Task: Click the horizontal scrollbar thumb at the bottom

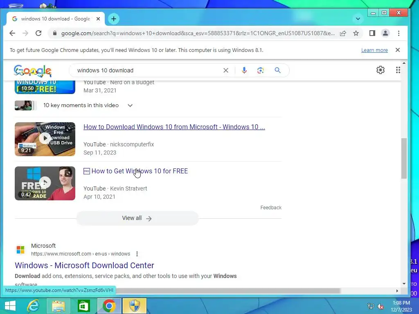Action: (227, 291)
